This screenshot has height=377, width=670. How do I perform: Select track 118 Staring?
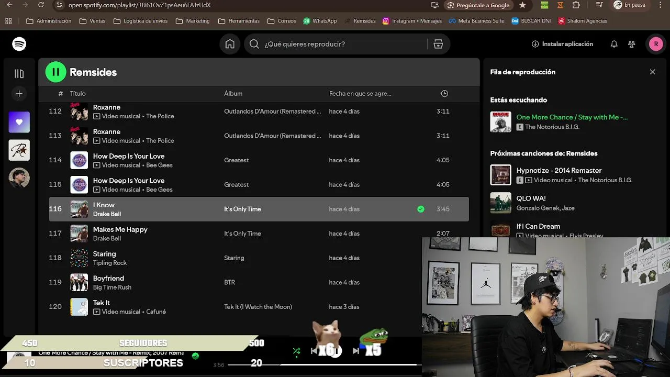pyautogui.click(x=259, y=258)
